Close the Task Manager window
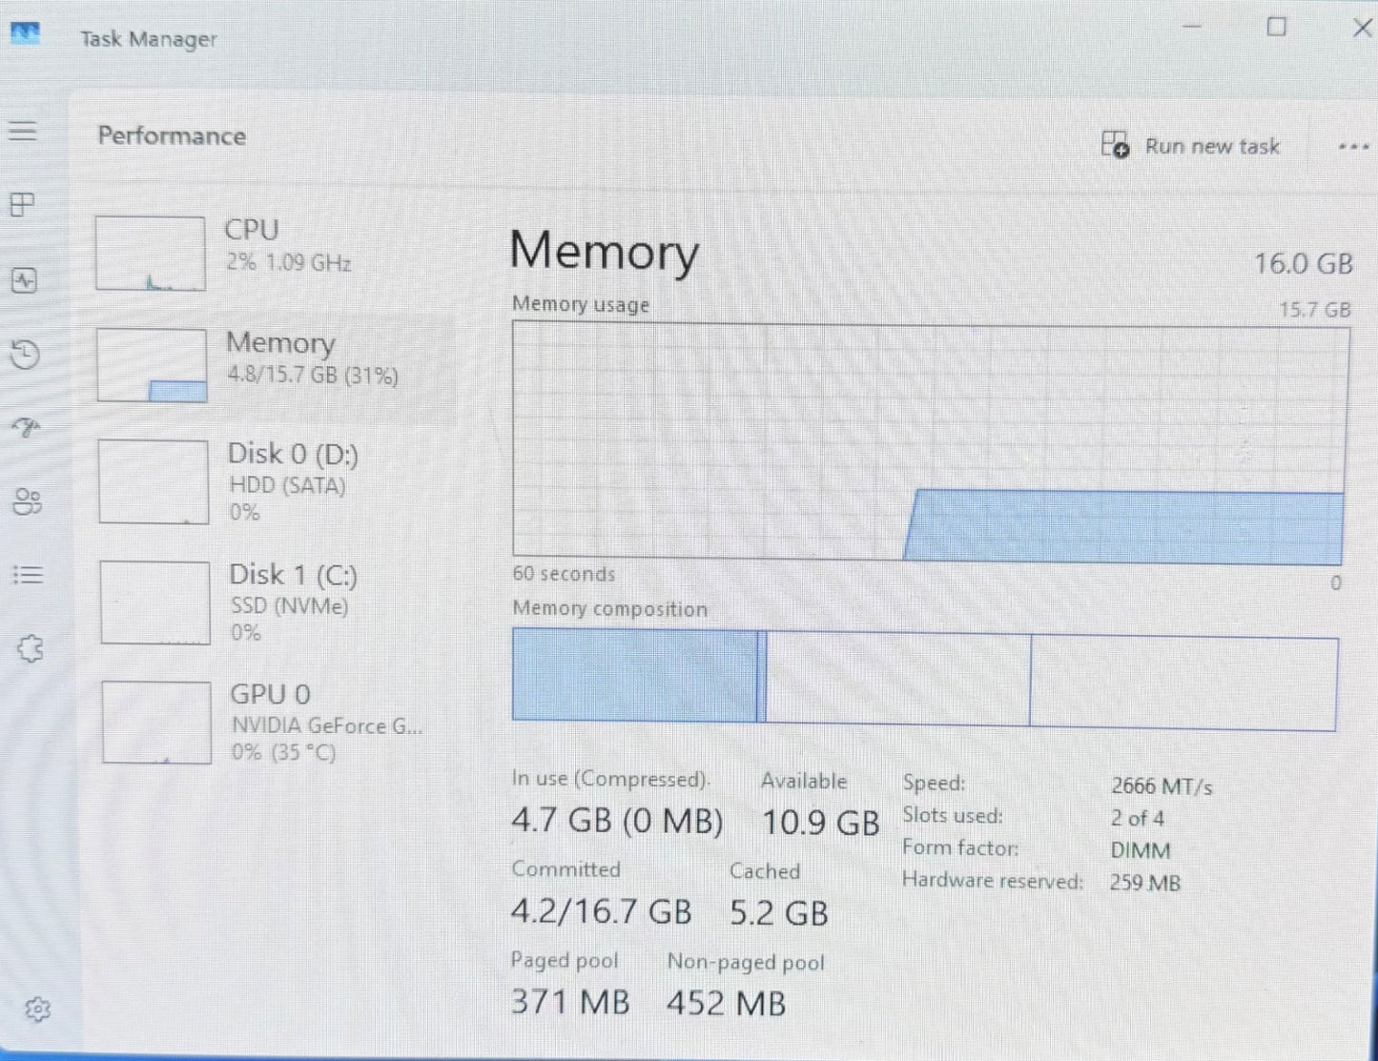1378x1061 pixels. (x=1362, y=28)
